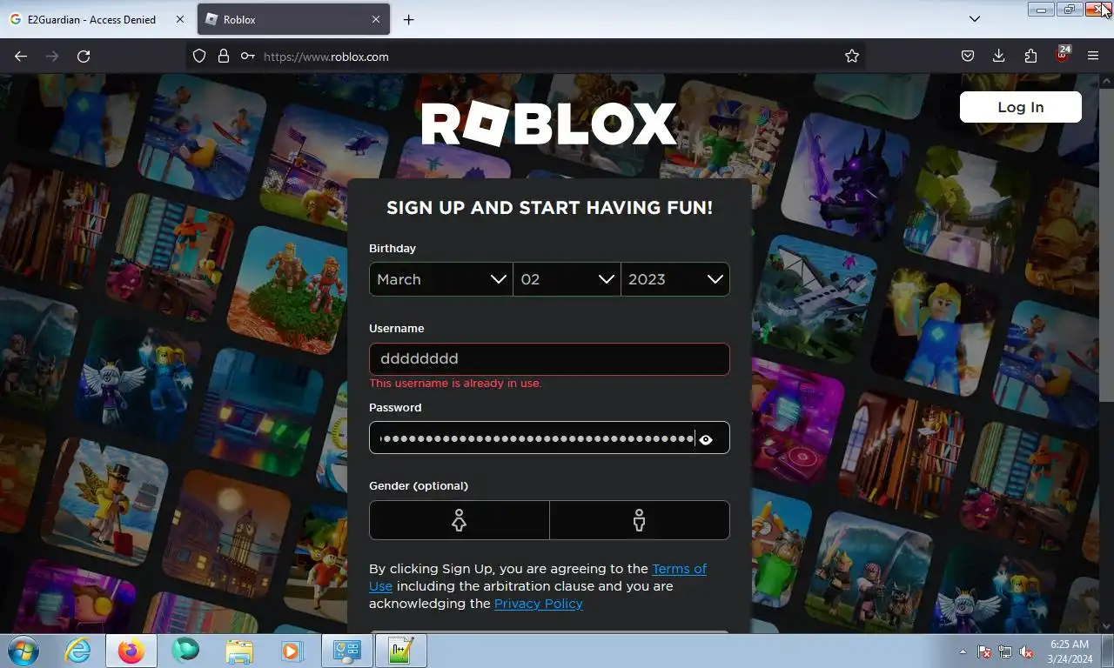Screen dimensions: 1114x668
Task: Open the tracking protection shield icon
Action: click(199, 56)
